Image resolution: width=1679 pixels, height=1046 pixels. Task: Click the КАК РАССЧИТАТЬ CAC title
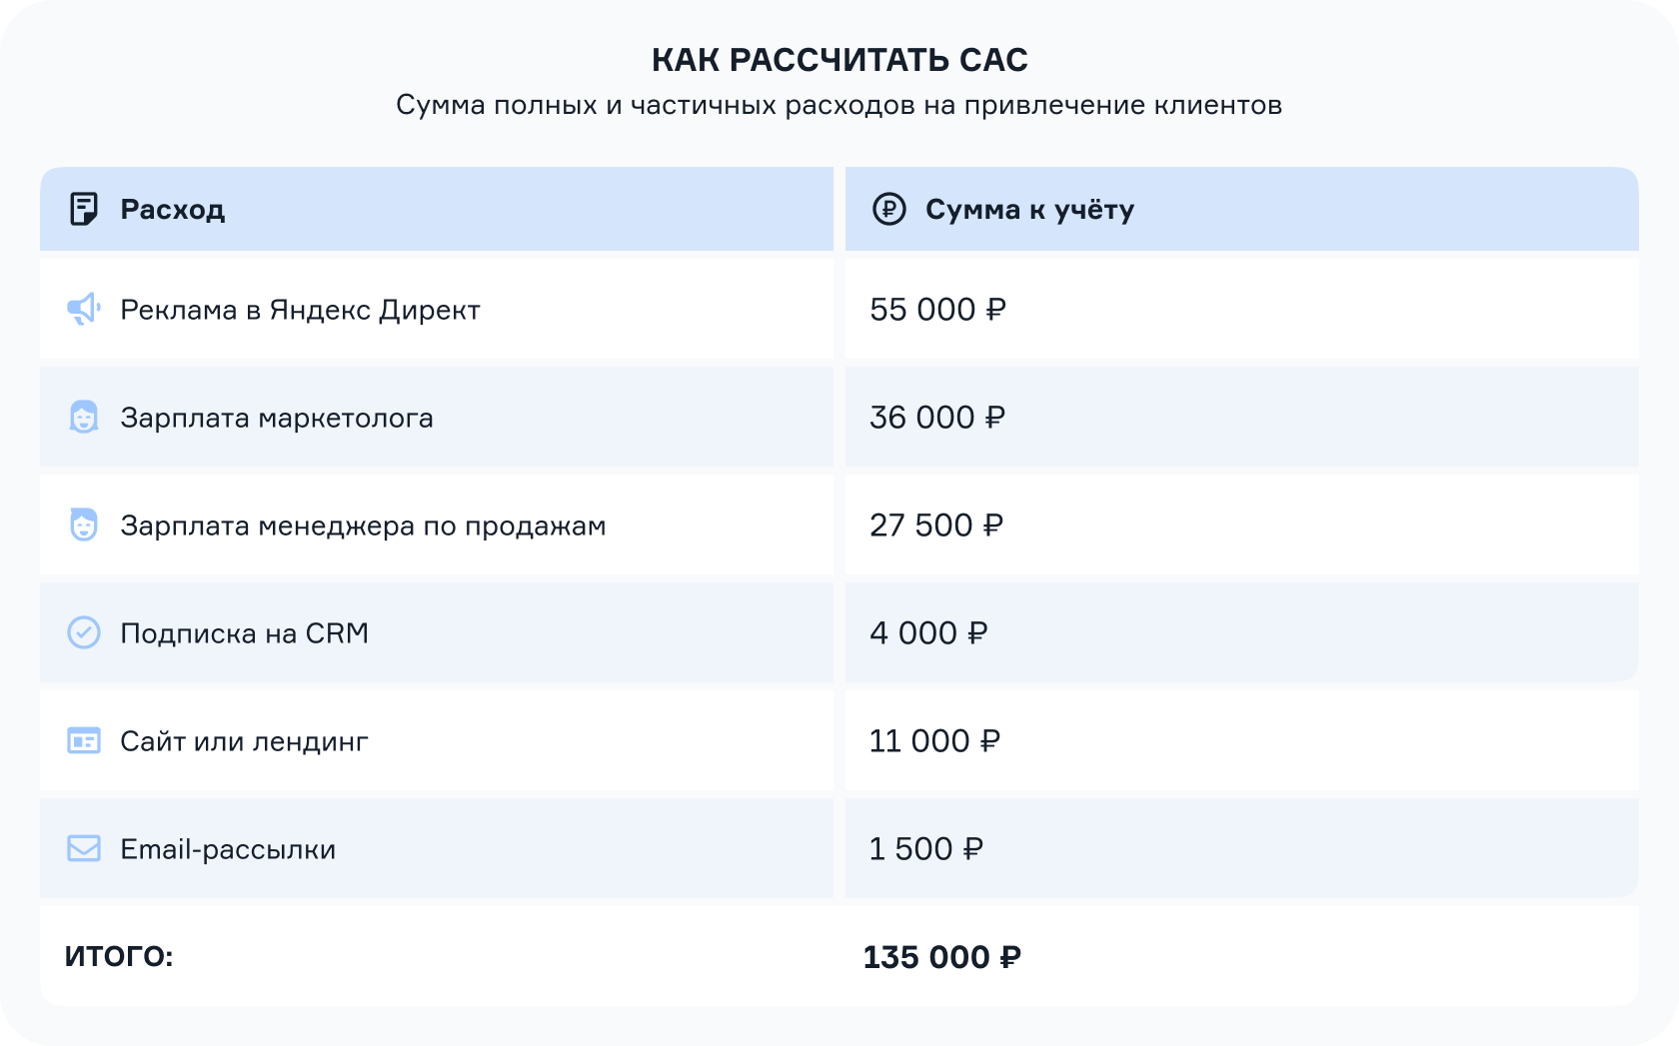[839, 60]
